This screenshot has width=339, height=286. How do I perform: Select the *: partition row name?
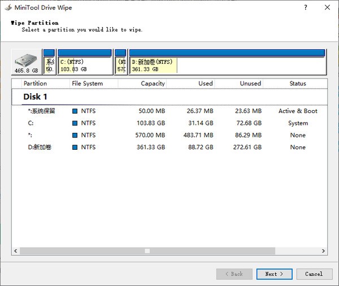pos(30,135)
